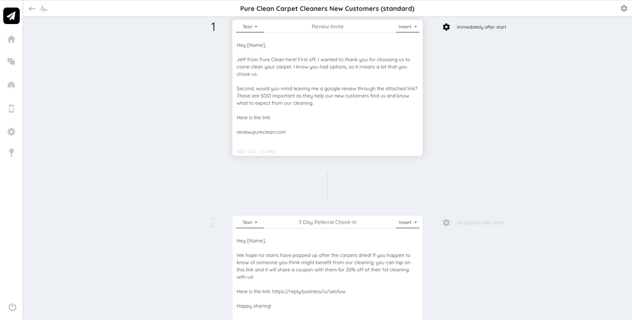Click into the Review Invite message body
Viewport: 632px width, 320px height.
coord(327,89)
